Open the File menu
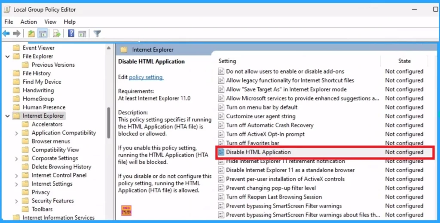 [9, 21]
